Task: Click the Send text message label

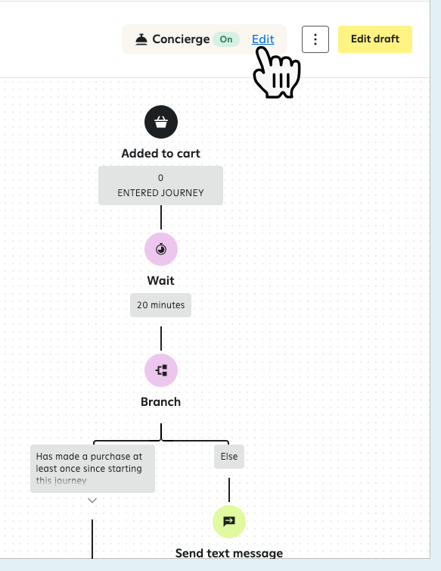Action: click(229, 553)
